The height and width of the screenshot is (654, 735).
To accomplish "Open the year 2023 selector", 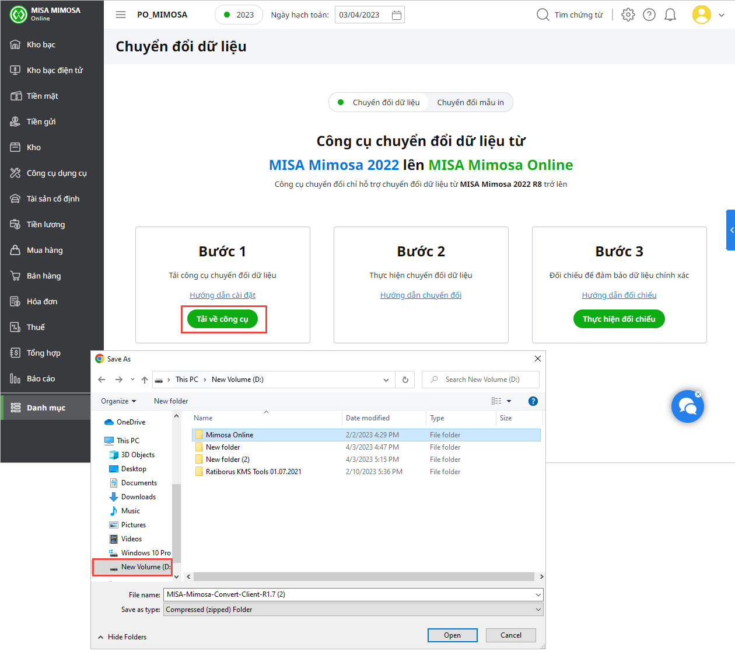I will pos(239,15).
